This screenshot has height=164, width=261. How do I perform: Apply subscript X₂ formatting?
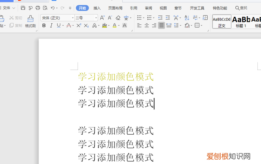[x=86, y=25]
